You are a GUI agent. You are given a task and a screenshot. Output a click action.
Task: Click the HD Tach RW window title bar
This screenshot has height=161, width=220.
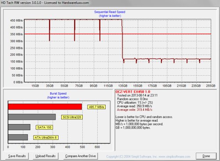110,3
